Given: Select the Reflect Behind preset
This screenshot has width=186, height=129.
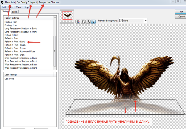Looking at the screenshot, I should tap(11, 35).
